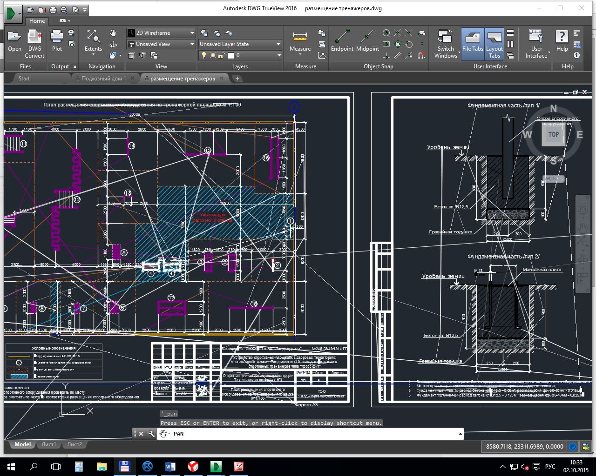Click the Help question mark icon
596x476 pixels.
[562, 37]
